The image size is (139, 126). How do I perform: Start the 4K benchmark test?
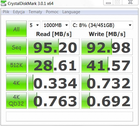coord(16,83)
